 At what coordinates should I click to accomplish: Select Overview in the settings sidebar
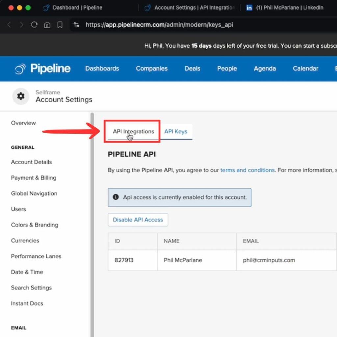point(23,123)
